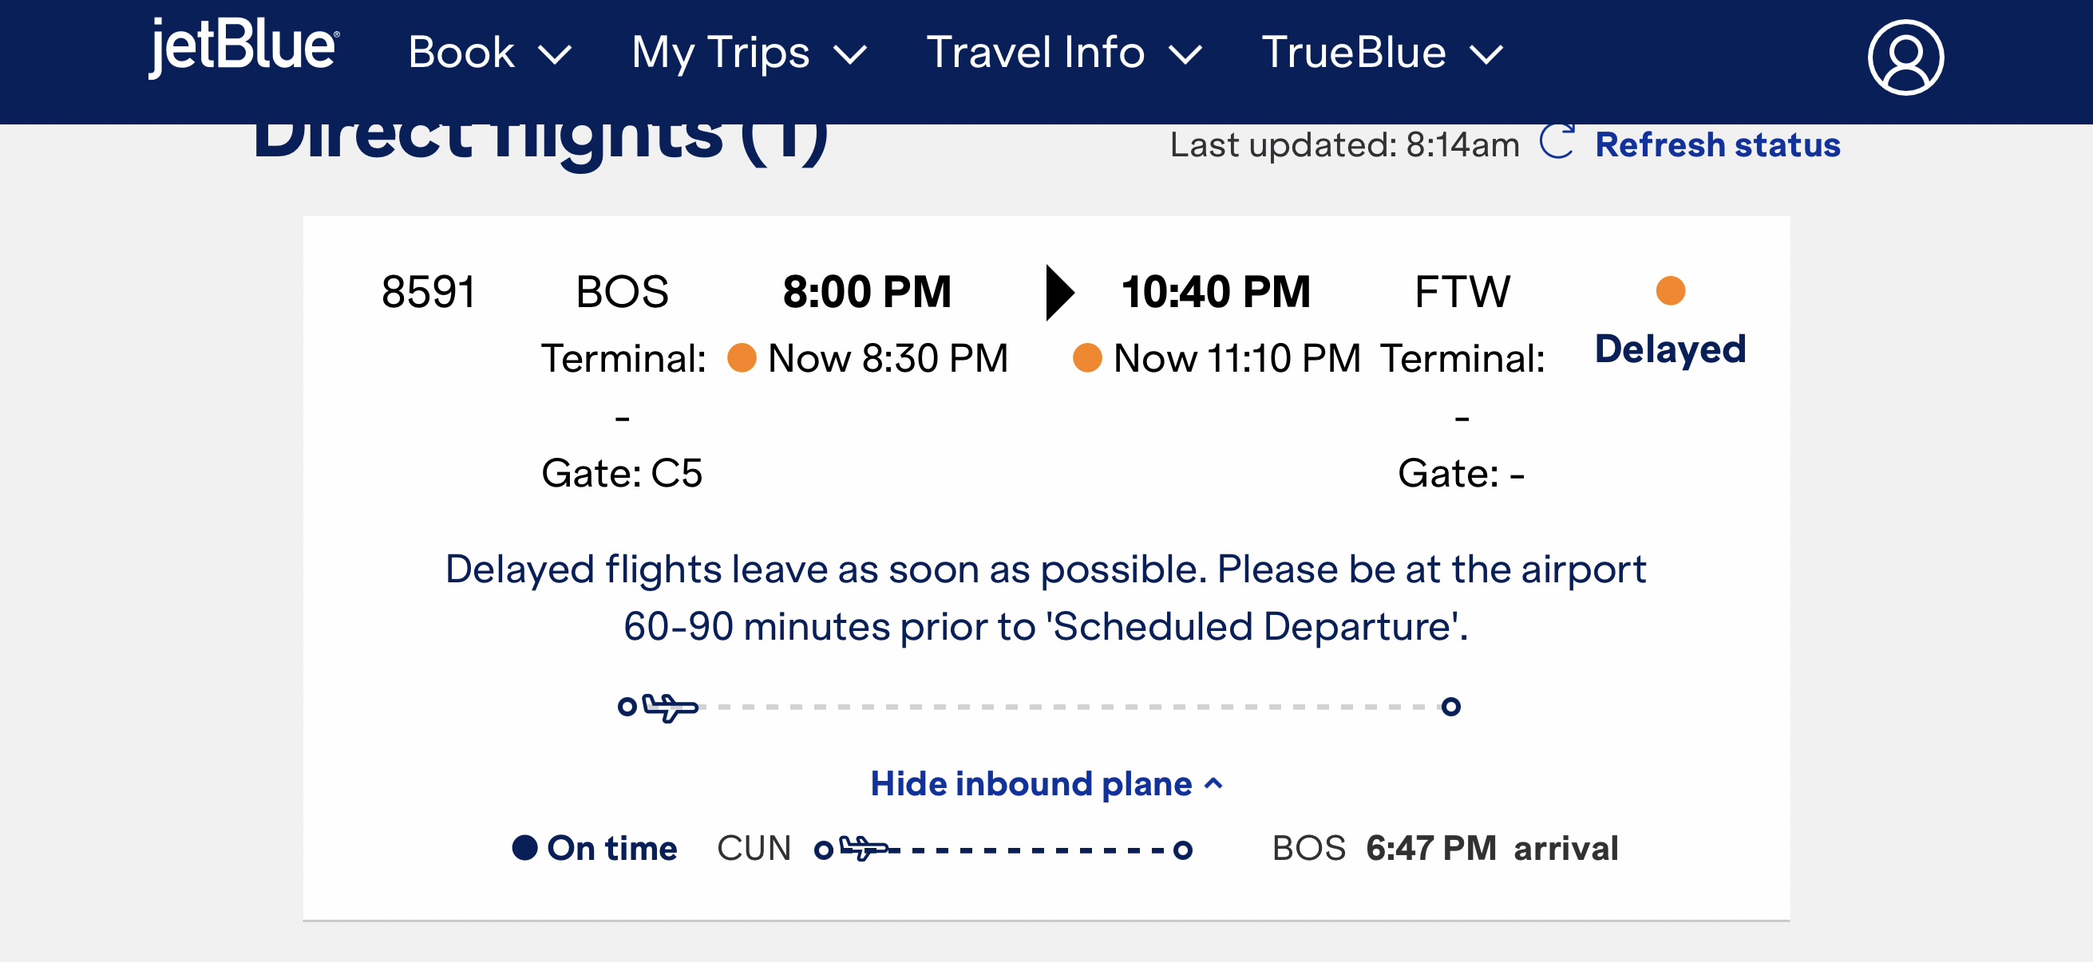Open the TrueBlue menu
2093x962 pixels.
pos(1381,53)
